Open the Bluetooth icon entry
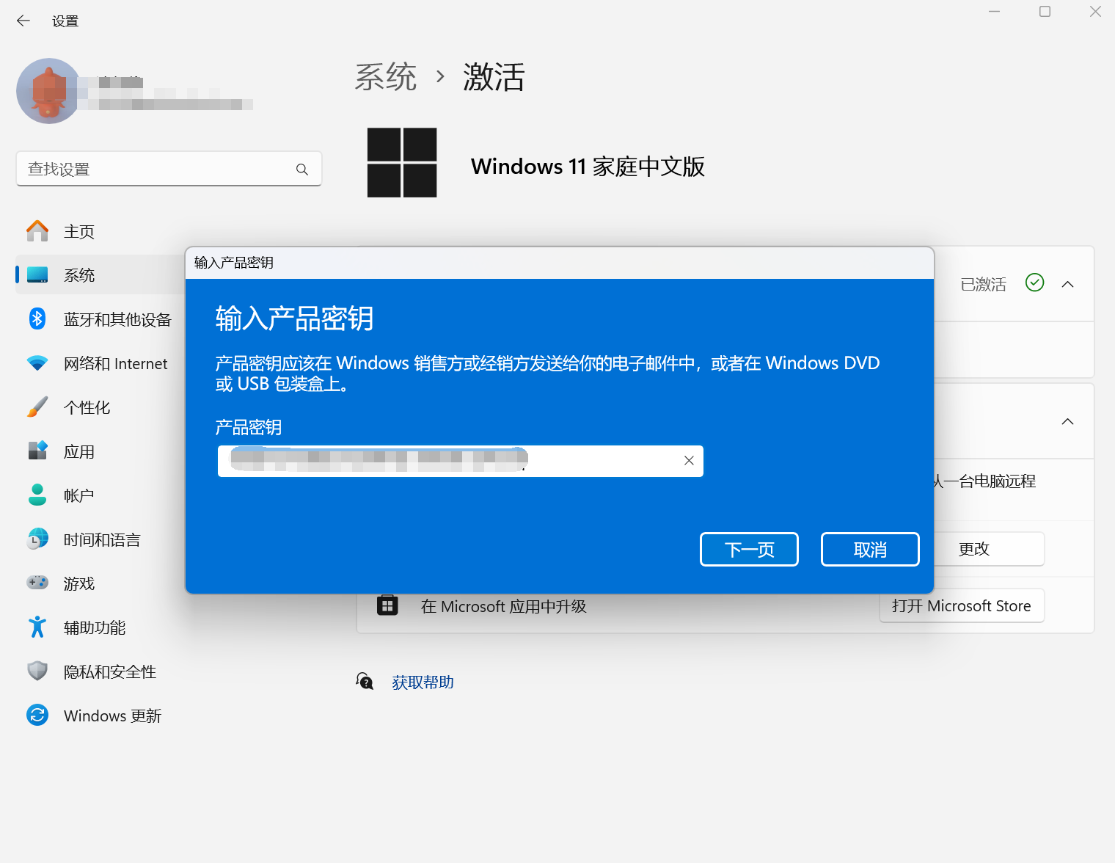 [37, 319]
